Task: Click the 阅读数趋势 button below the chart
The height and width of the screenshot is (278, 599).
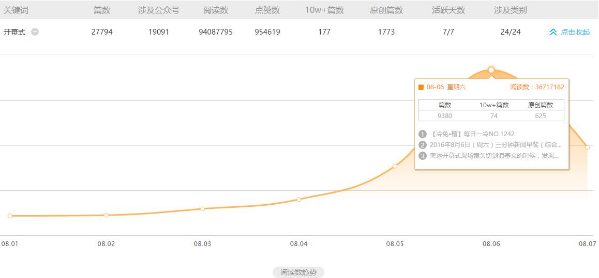Action: (298, 272)
